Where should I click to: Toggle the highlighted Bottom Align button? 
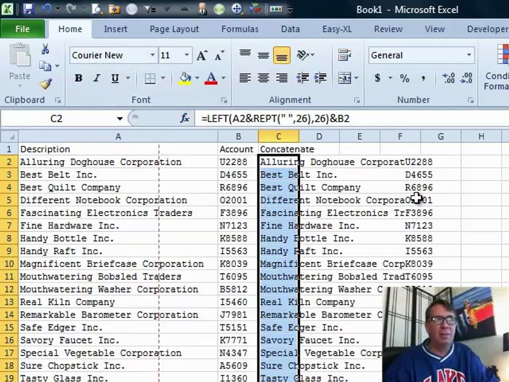[282, 56]
